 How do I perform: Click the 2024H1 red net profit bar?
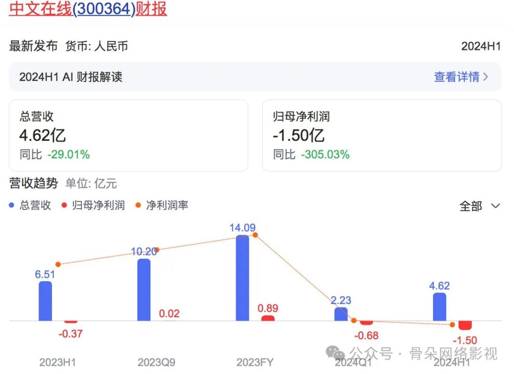(465, 325)
